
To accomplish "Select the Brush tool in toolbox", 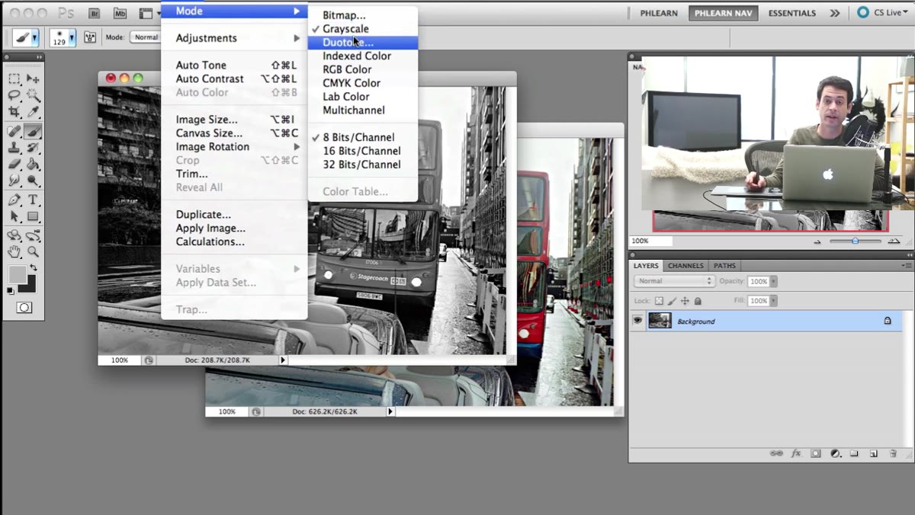I will coord(33,132).
